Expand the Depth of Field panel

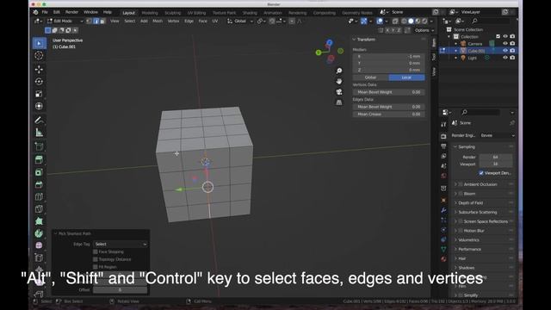coord(455,203)
